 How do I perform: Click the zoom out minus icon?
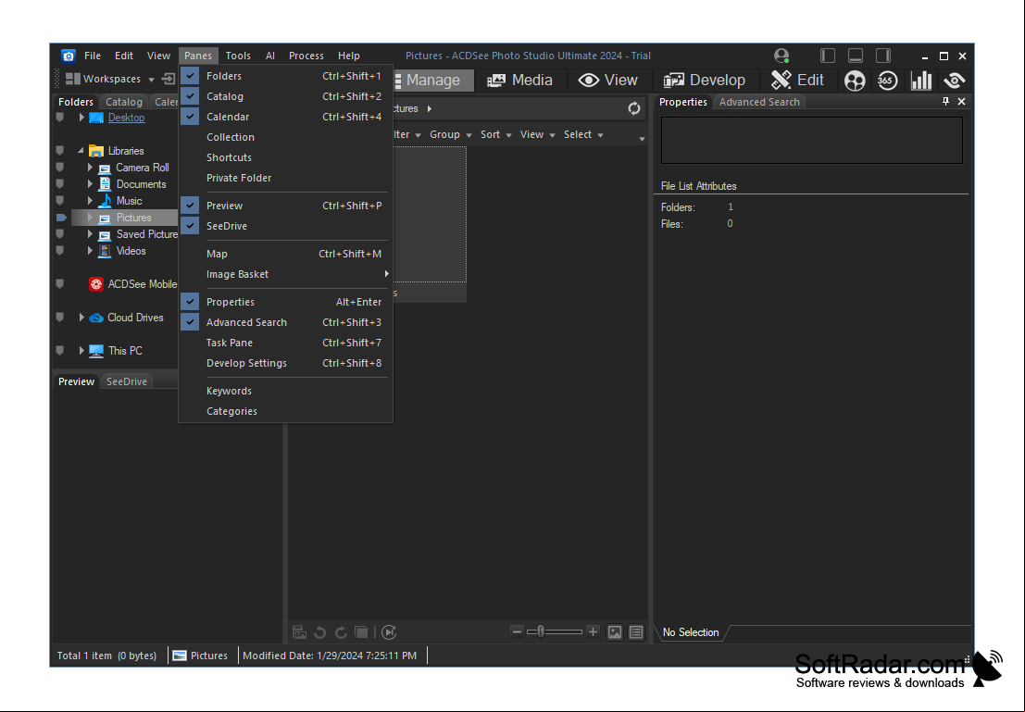pyautogui.click(x=517, y=631)
